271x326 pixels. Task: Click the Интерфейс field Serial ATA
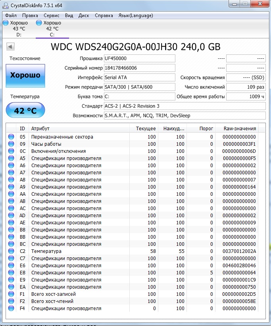[139, 77]
